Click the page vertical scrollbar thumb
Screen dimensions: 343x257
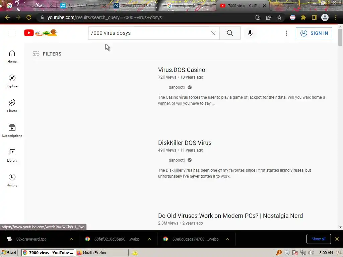tap(340, 37)
